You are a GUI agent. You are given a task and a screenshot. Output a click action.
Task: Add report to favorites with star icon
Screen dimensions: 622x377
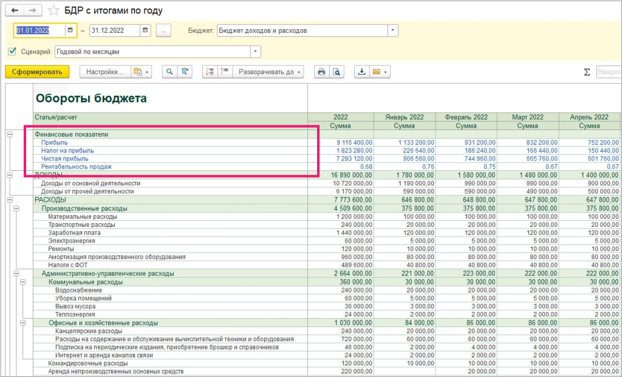pos(54,10)
